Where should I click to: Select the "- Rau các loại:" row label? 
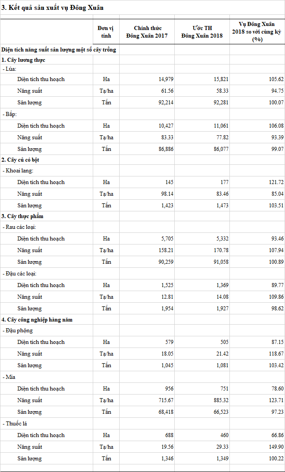(x=19, y=227)
